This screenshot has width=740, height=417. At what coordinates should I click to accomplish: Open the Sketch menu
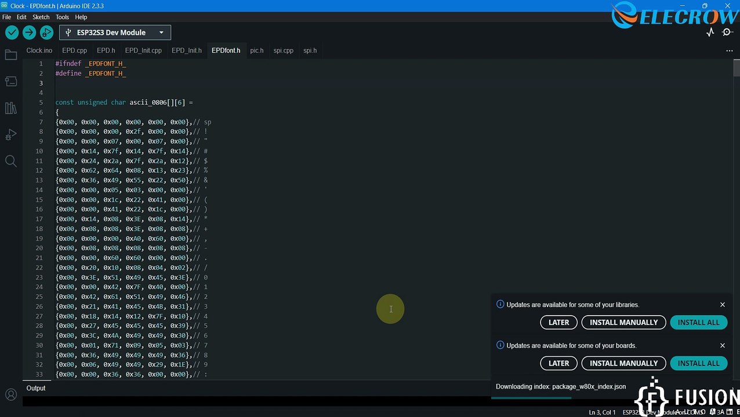pyautogui.click(x=41, y=17)
